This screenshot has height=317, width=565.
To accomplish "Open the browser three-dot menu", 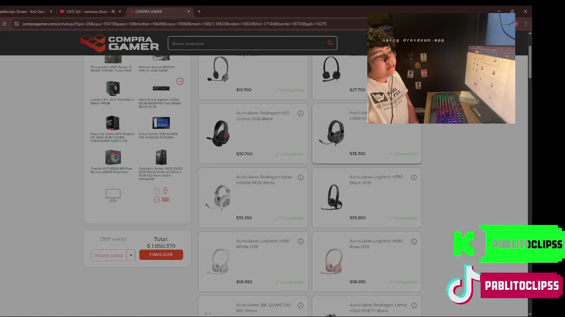I will 526,24.
